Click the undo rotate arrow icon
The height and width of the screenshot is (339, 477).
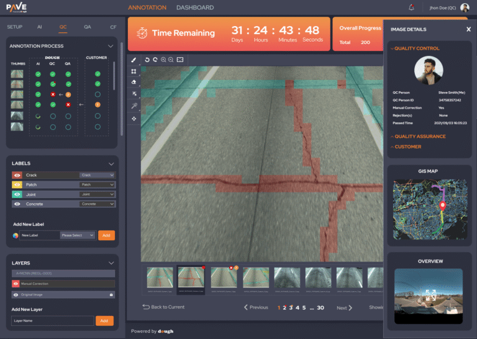pyautogui.click(x=147, y=60)
